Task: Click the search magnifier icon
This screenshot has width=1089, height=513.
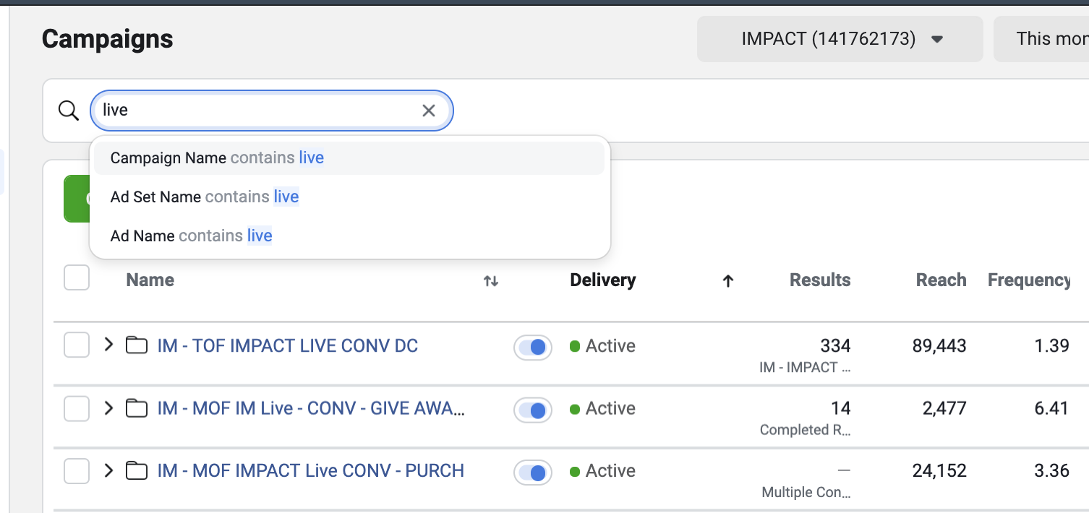Action: pyautogui.click(x=69, y=110)
